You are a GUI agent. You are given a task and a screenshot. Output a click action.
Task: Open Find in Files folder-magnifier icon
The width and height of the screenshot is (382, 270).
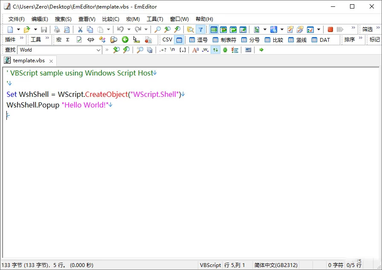coord(190,29)
